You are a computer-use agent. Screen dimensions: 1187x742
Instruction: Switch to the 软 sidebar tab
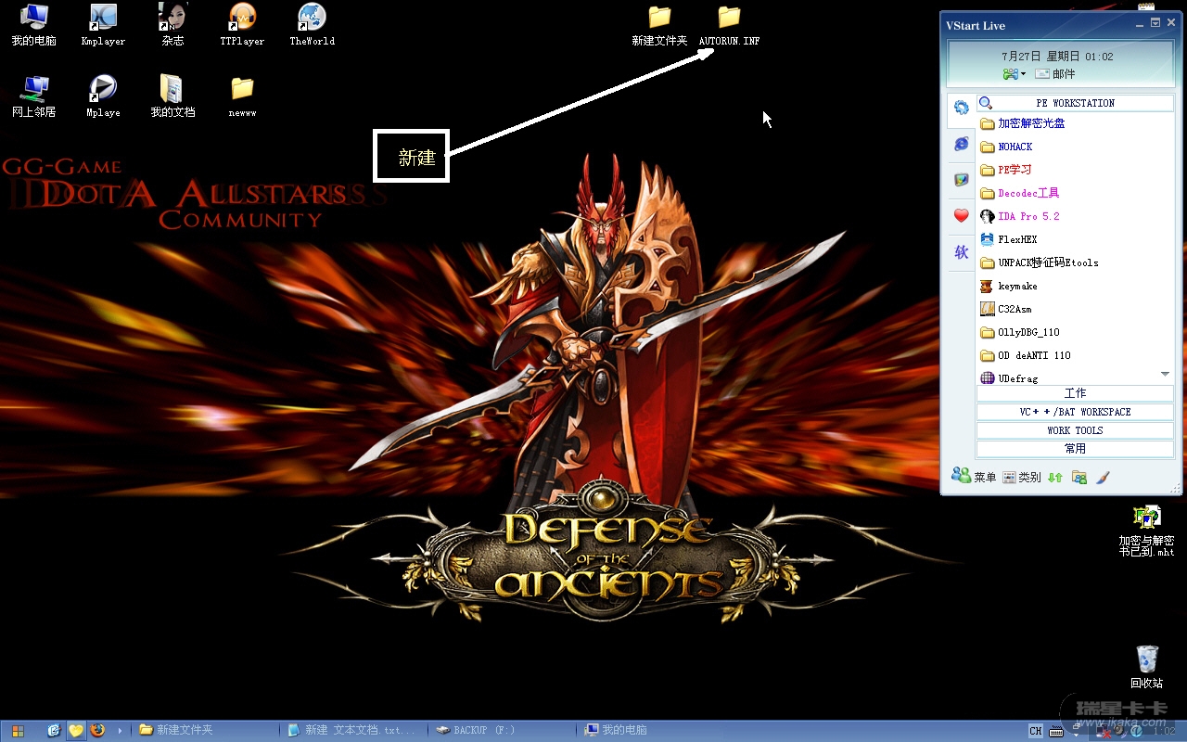[x=962, y=252]
